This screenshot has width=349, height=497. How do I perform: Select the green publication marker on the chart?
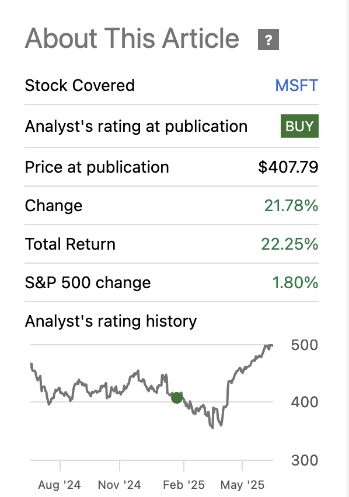pyautogui.click(x=177, y=398)
